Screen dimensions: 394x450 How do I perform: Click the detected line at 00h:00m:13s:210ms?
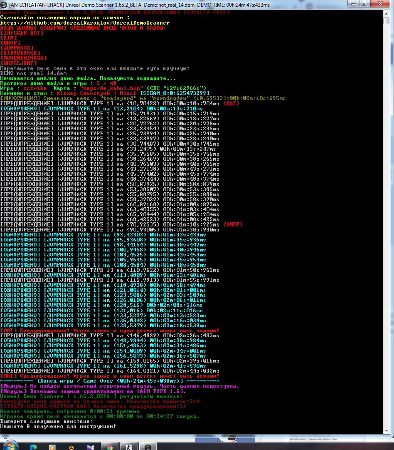pyautogui.click(x=101, y=109)
